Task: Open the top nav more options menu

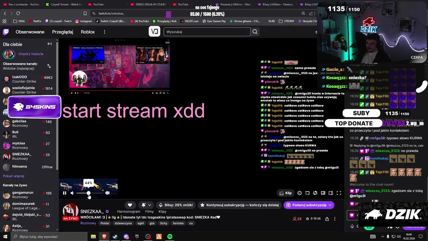Action: [104, 32]
